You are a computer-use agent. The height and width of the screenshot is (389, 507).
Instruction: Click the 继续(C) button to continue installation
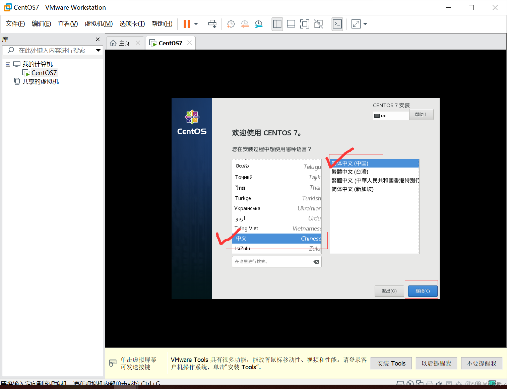click(422, 291)
